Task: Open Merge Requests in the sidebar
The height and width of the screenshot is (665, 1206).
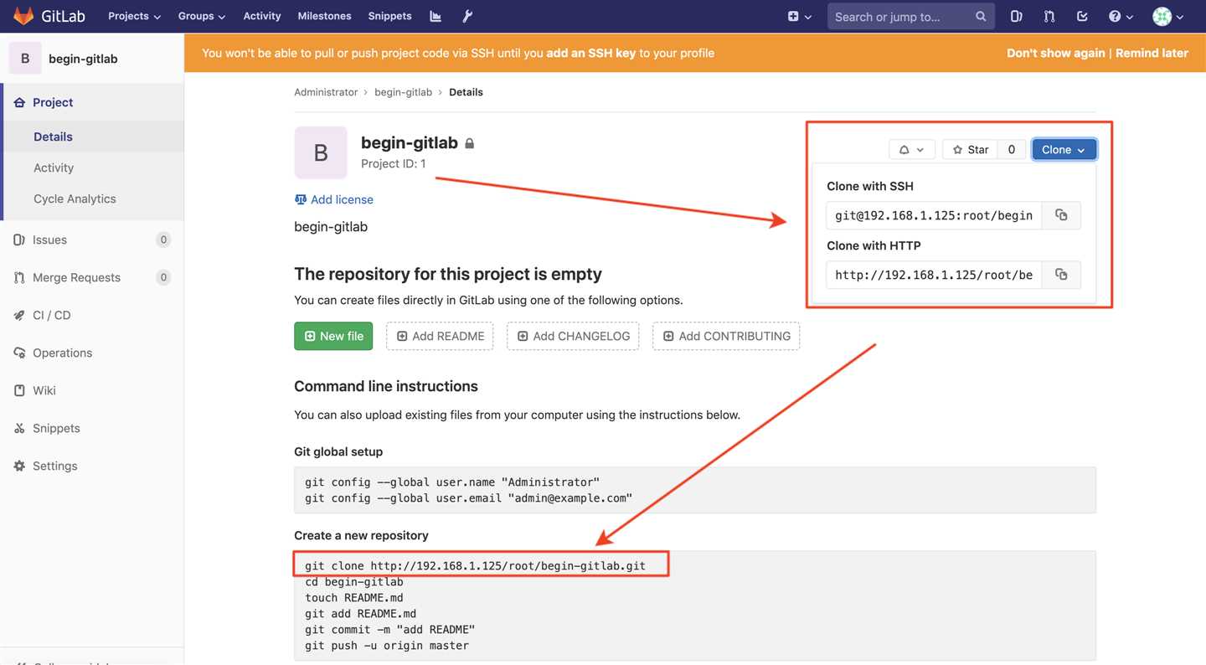Action: pyautogui.click(x=92, y=277)
